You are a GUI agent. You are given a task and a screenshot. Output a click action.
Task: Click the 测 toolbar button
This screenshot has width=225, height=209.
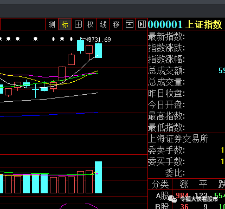click(x=52, y=24)
